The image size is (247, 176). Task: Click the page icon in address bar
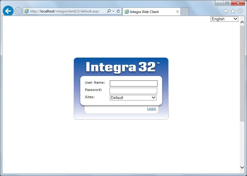coord(26,11)
